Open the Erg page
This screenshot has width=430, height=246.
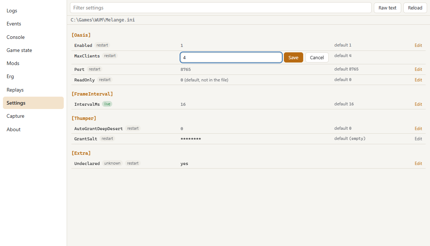pyautogui.click(x=33, y=76)
